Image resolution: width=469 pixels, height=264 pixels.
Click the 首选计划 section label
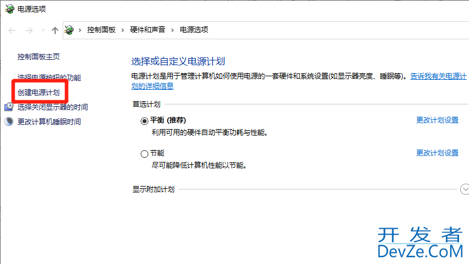pyautogui.click(x=147, y=104)
